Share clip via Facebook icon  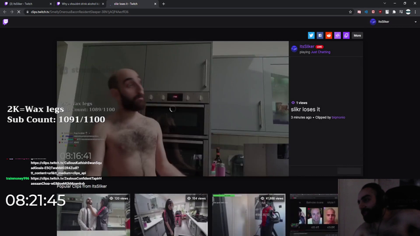(320, 35)
